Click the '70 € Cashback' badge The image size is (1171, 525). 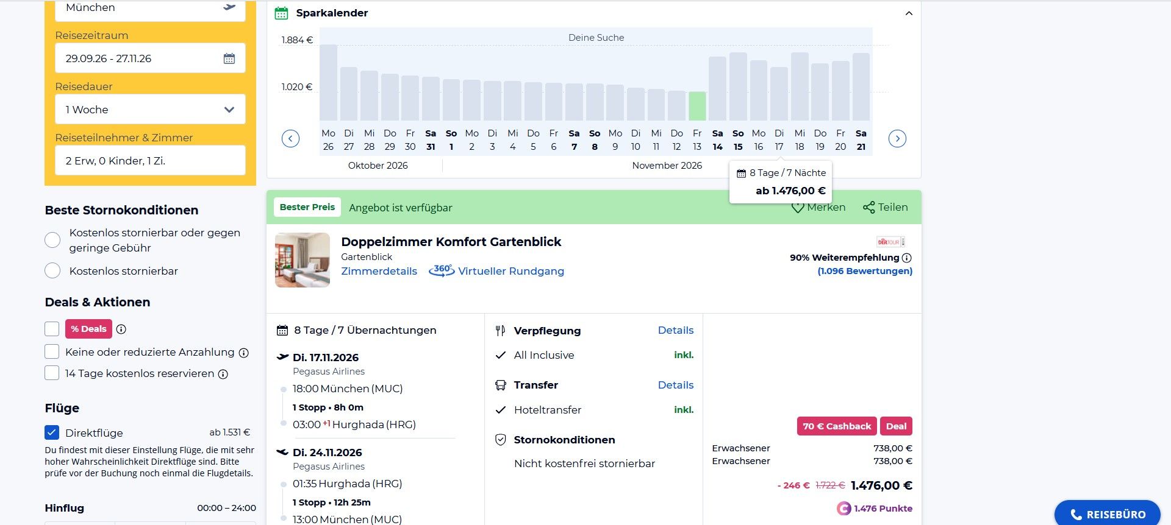tap(837, 426)
